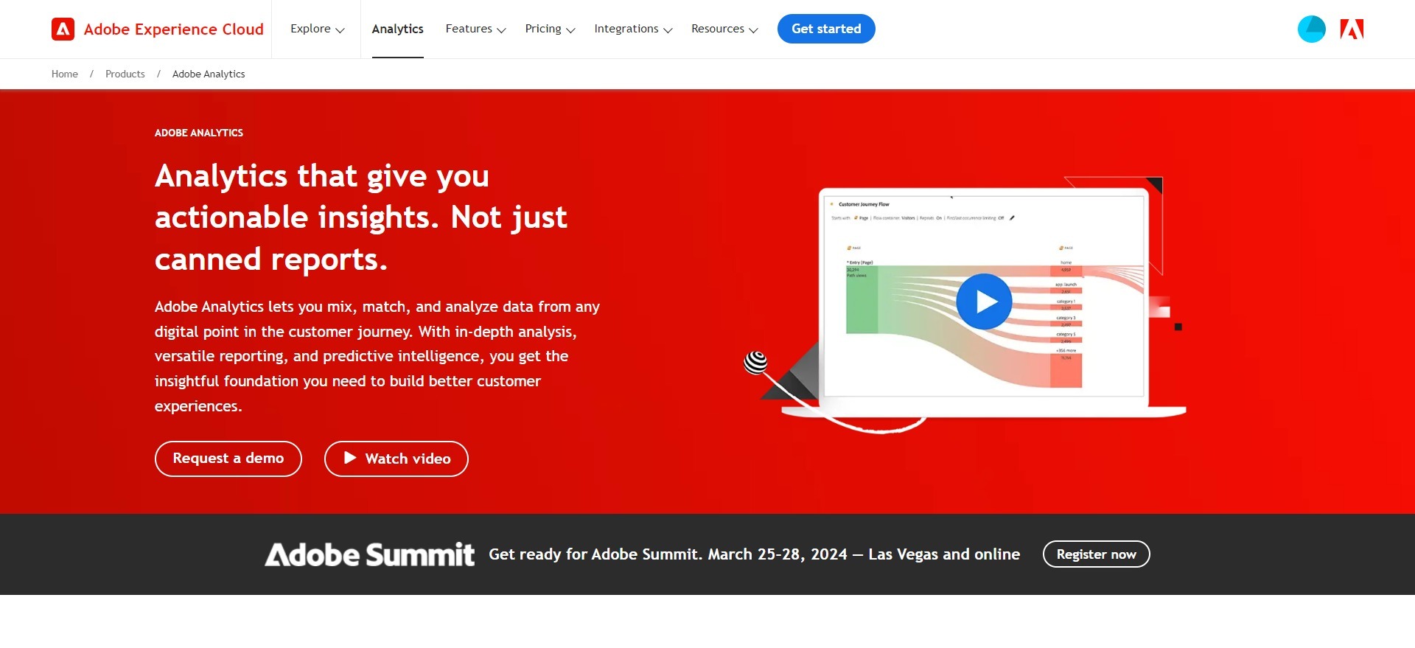Open the Pricing dropdown menu
The image size is (1415, 648).
point(550,29)
